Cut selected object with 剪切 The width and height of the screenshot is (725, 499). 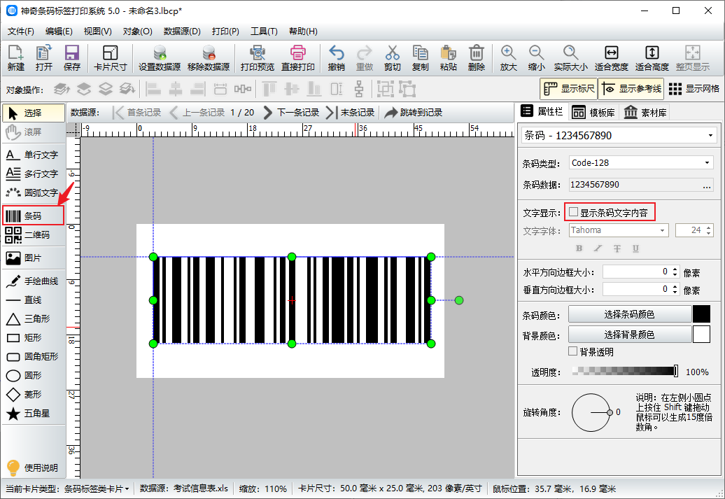click(x=392, y=58)
